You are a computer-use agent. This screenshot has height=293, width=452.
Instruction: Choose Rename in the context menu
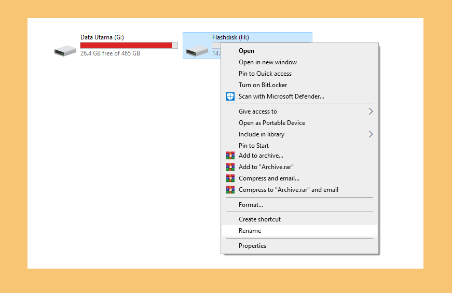[x=299, y=231]
